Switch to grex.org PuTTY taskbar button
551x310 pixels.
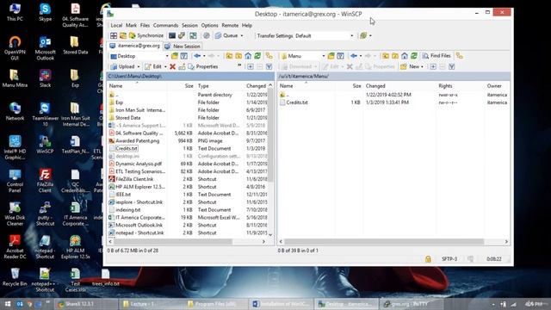[x=411, y=304]
